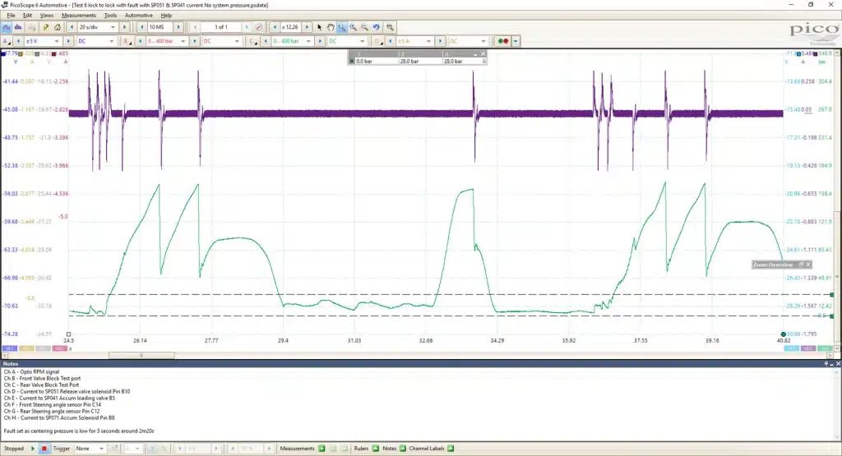The width and height of the screenshot is (842, 456).
Task: Open the Measurements menu
Action: point(78,16)
